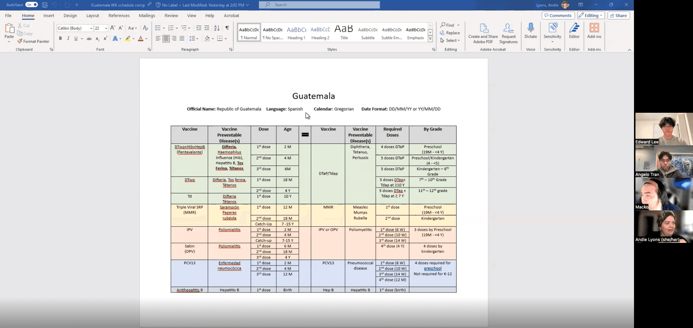Screen dimensions: 693x328
Task: Toggle Italic formatting
Action: pos(68,39)
